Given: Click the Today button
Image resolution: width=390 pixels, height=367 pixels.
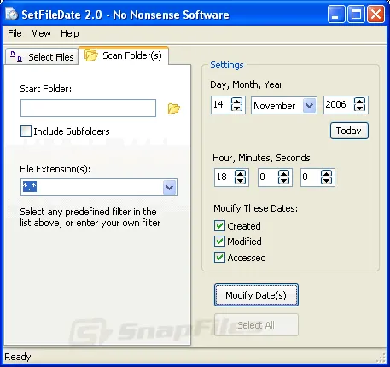Looking at the screenshot, I should 349,131.
